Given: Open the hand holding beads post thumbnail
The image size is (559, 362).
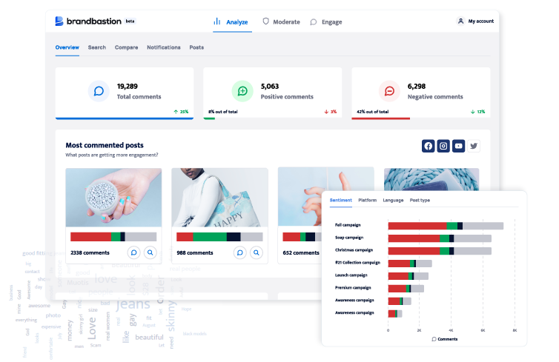Looking at the screenshot, I should coord(113,198).
